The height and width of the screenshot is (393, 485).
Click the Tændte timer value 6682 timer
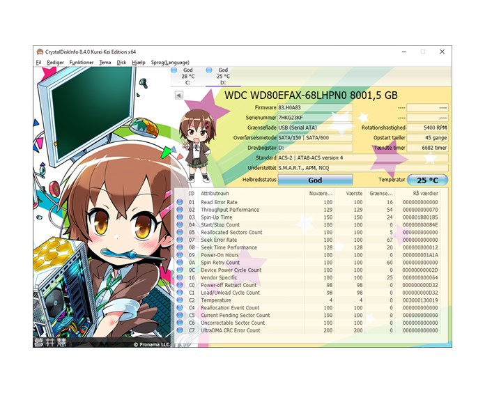point(427,148)
